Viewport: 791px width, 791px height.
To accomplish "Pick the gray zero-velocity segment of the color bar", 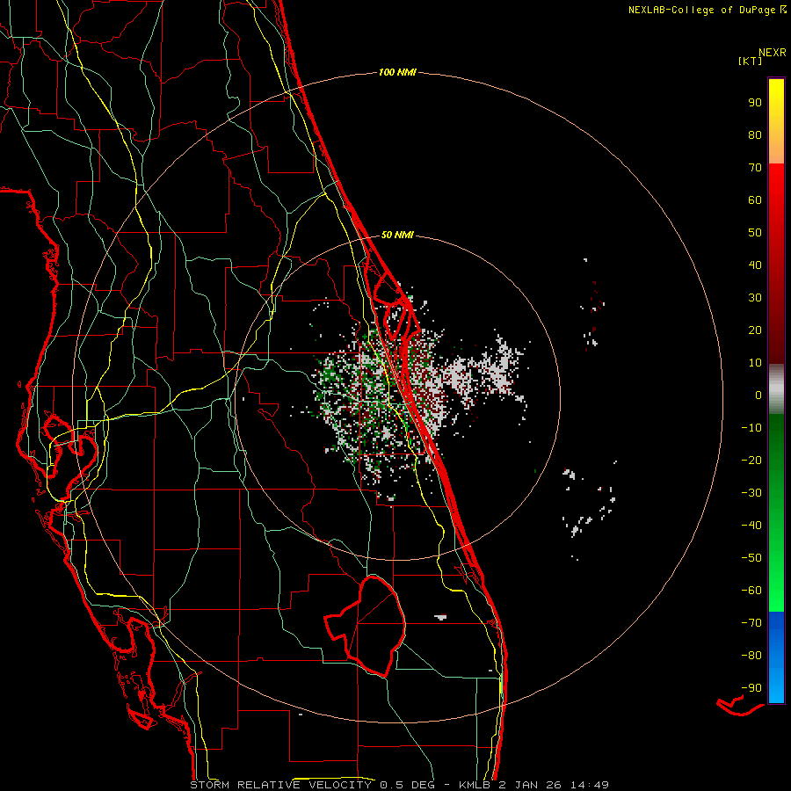I will pyautogui.click(x=776, y=389).
